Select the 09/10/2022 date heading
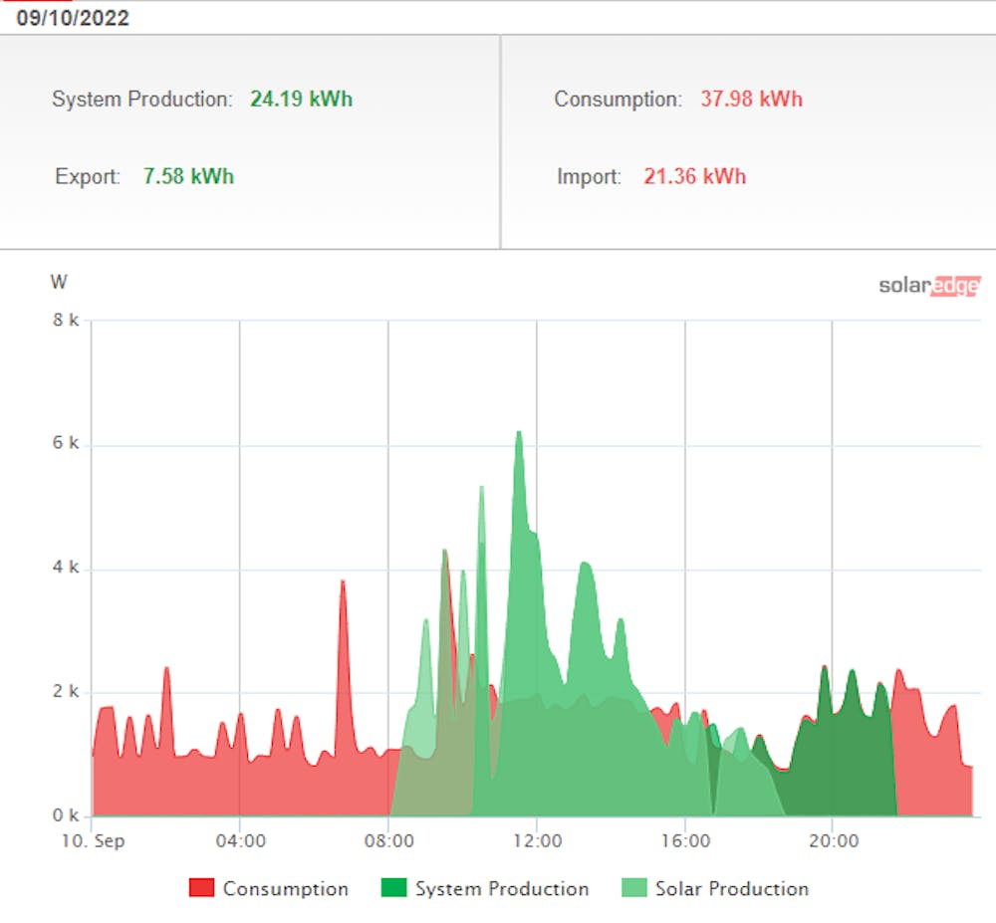The height and width of the screenshot is (923, 996). [x=73, y=18]
